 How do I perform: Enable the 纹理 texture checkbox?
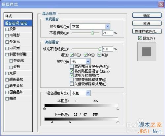(x=11, y=67)
